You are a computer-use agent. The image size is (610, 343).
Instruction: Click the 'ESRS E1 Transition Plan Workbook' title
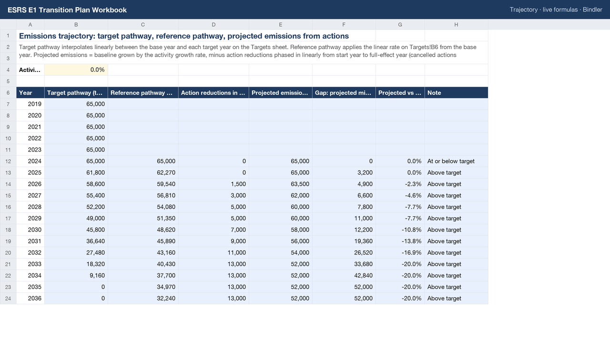pyautogui.click(x=67, y=10)
